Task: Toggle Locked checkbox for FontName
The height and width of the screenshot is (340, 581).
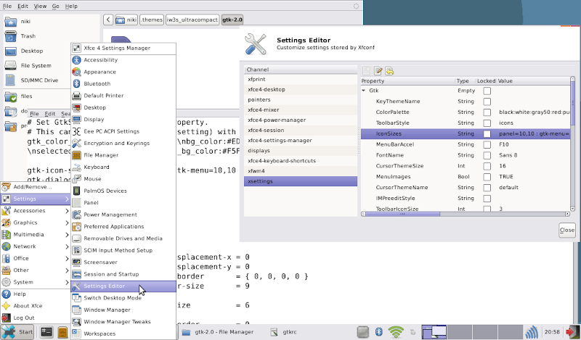Action: point(487,155)
